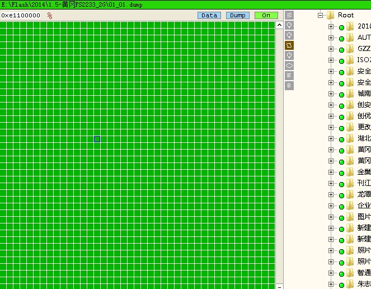371x289 pixels.
Task: Select the 湖北 folder label
Action: click(x=364, y=138)
